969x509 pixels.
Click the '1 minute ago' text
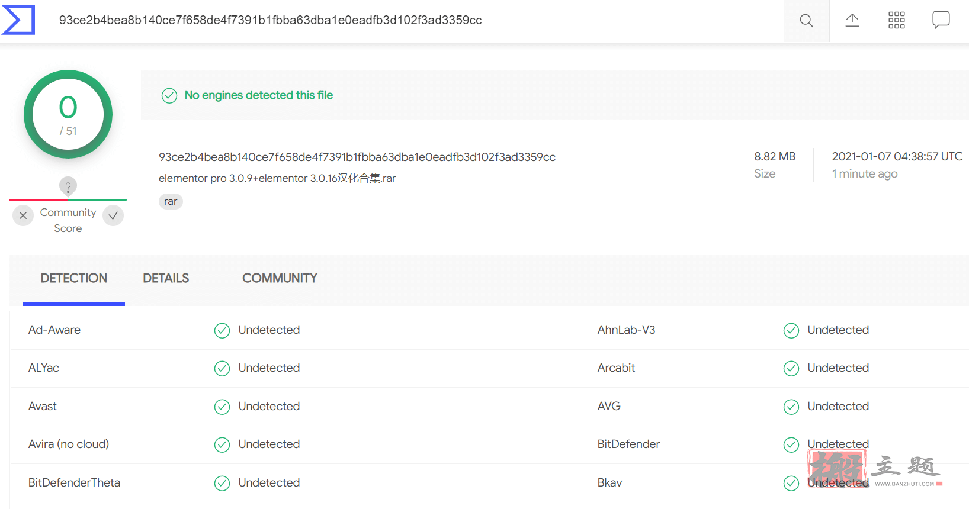[865, 173]
